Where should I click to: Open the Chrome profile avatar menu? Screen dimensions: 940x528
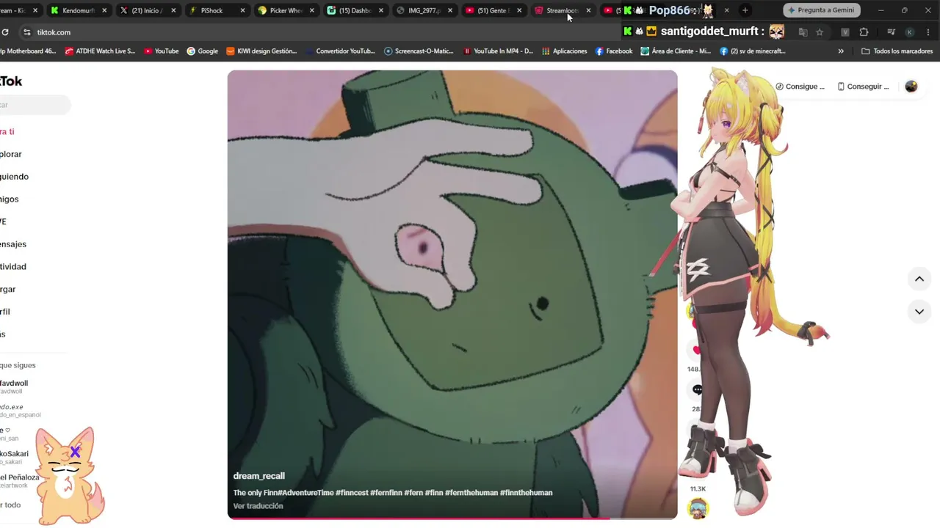pyautogui.click(x=909, y=32)
